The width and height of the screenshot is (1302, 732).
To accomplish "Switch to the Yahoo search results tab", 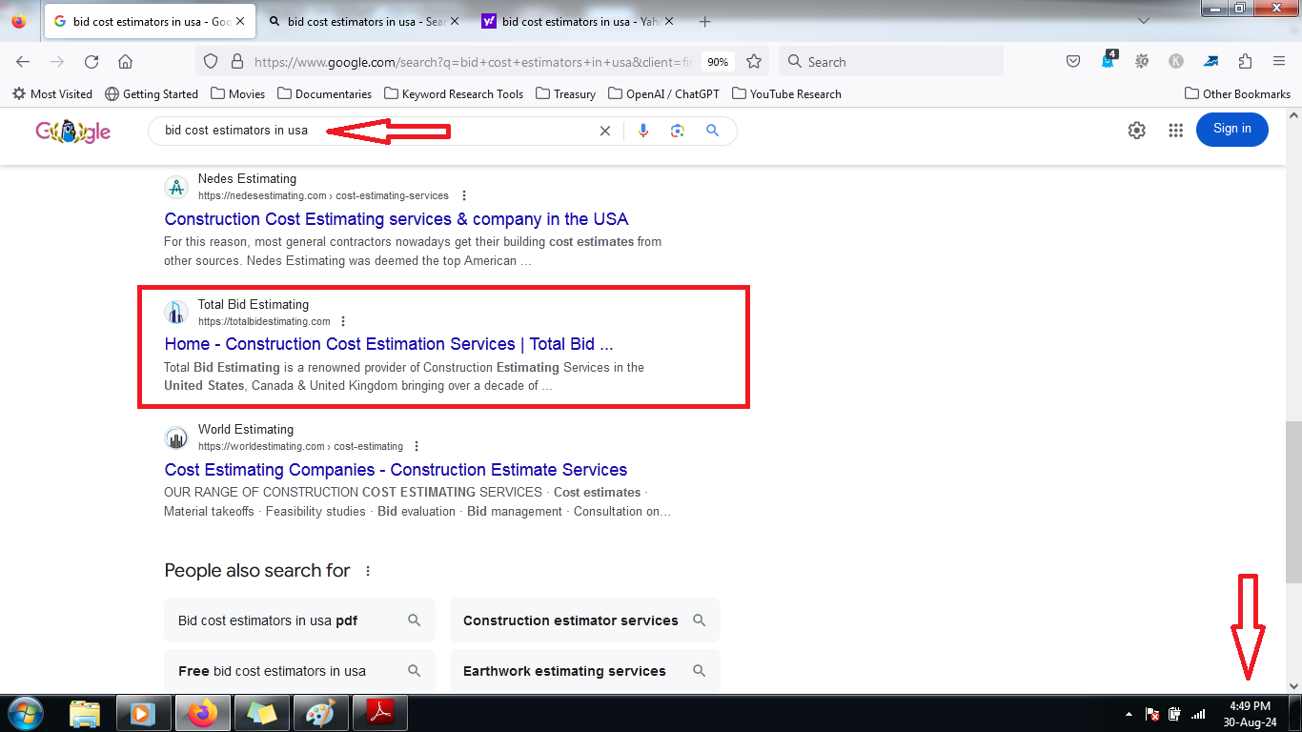I will tap(572, 21).
